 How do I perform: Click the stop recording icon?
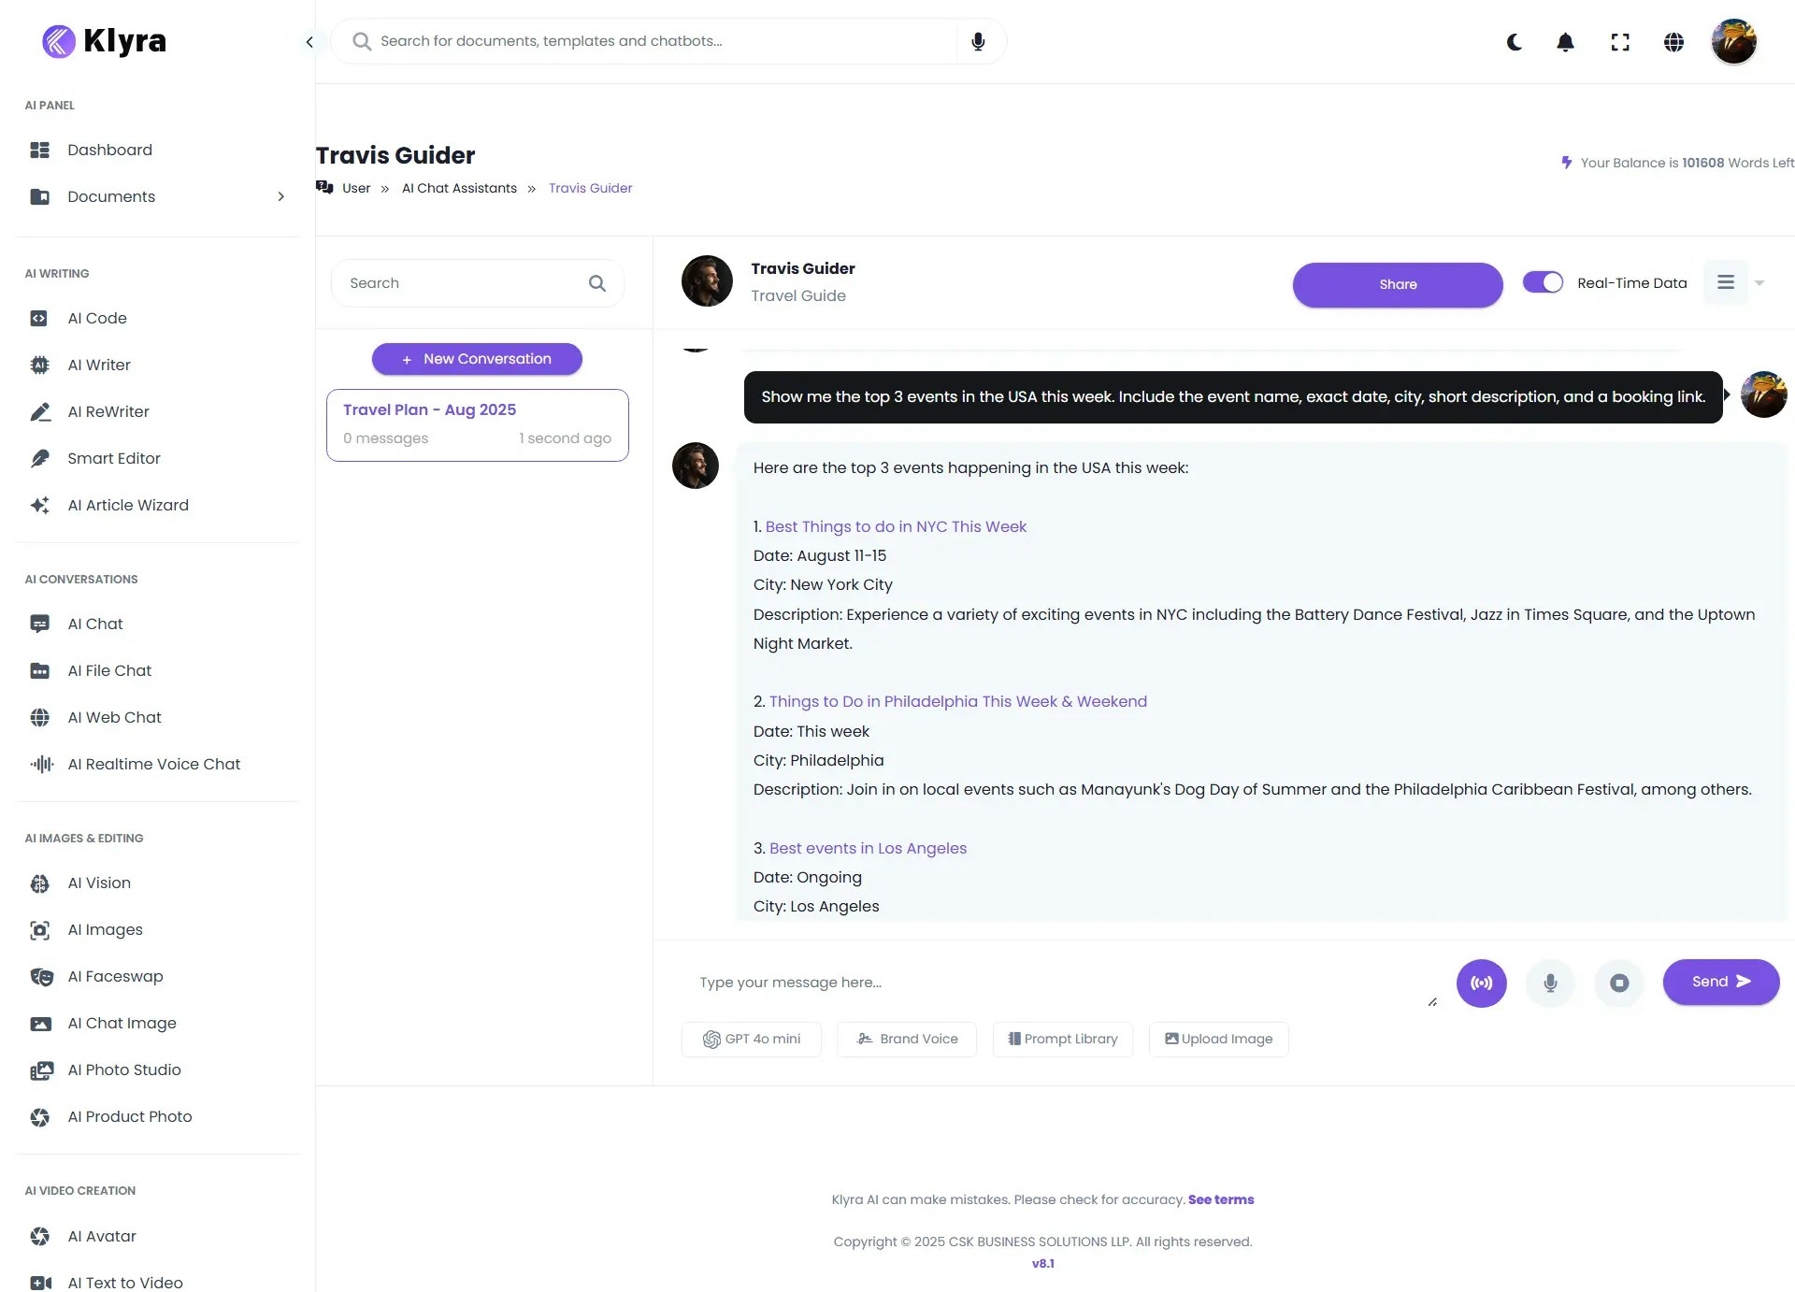pos(1619,983)
